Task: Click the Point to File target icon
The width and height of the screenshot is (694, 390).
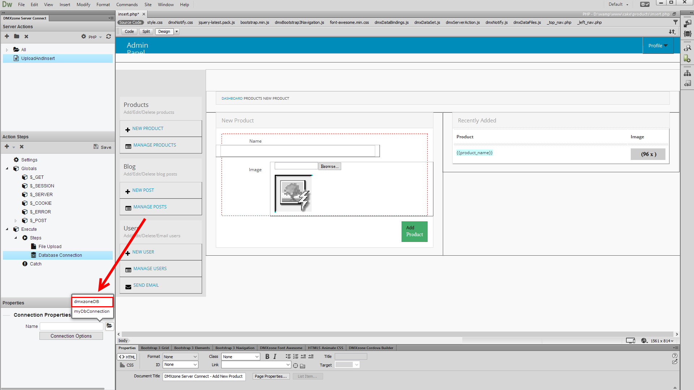Action: click(295, 365)
